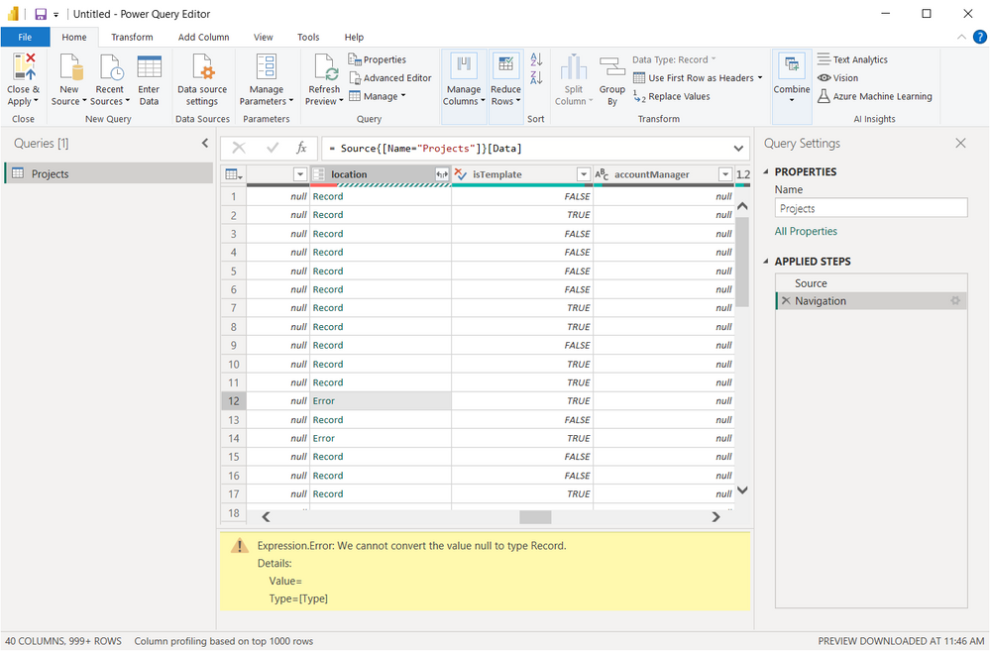This screenshot has height=651, width=990.
Task: Sort descending Z to A
Action: pos(536,78)
